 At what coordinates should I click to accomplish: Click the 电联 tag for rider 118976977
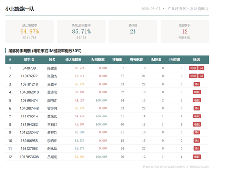click(x=193, y=76)
